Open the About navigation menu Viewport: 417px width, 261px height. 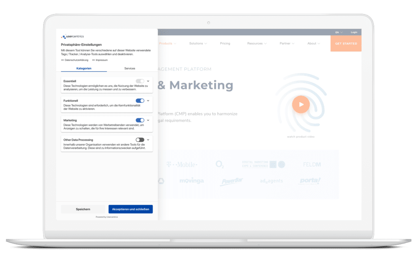(x=313, y=43)
